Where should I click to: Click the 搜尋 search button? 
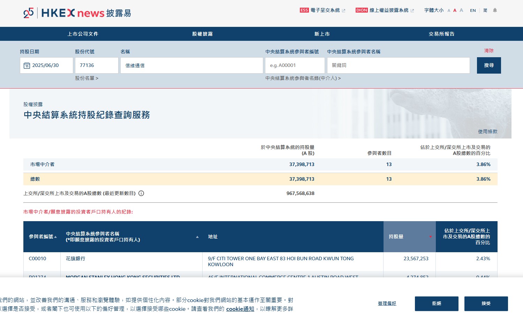tap(489, 65)
